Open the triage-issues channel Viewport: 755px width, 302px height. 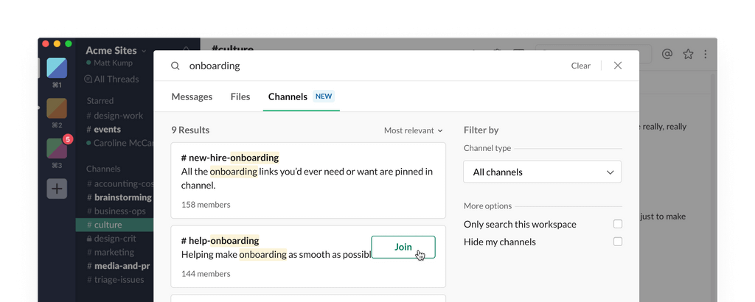[x=115, y=279]
